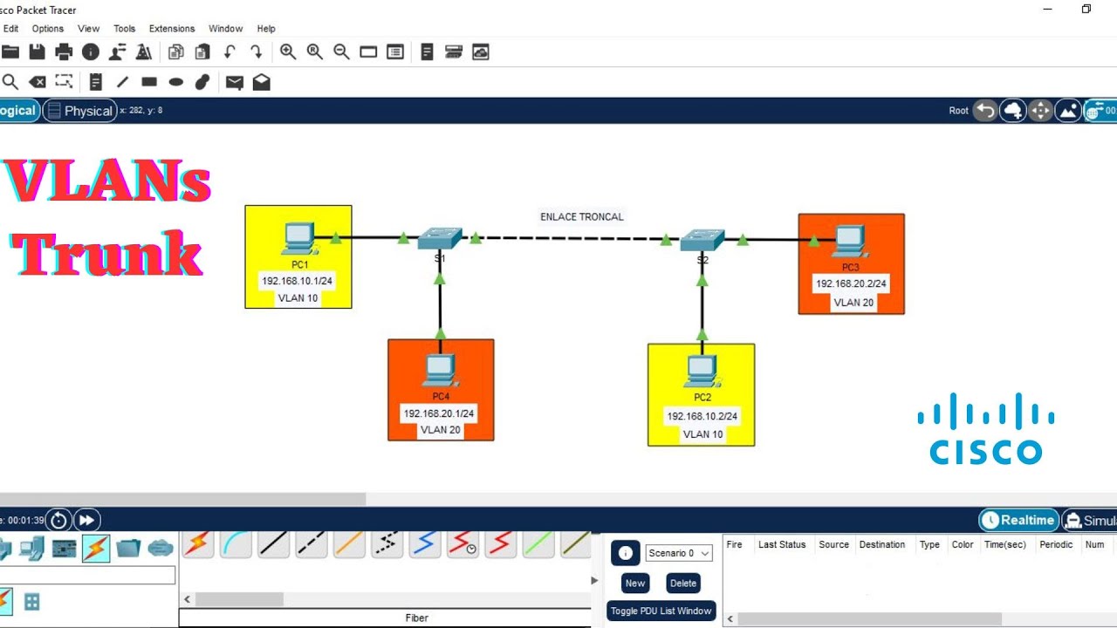Create a new cluster with cloud icon
Viewport: 1117px width, 628px height.
point(1013,111)
